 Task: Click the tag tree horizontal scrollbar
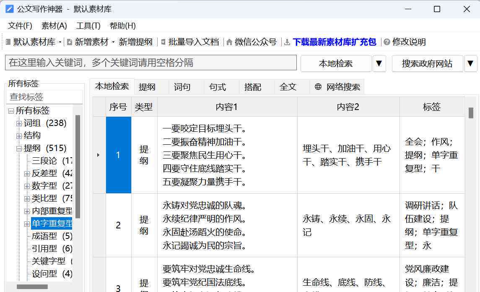pos(32,287)
